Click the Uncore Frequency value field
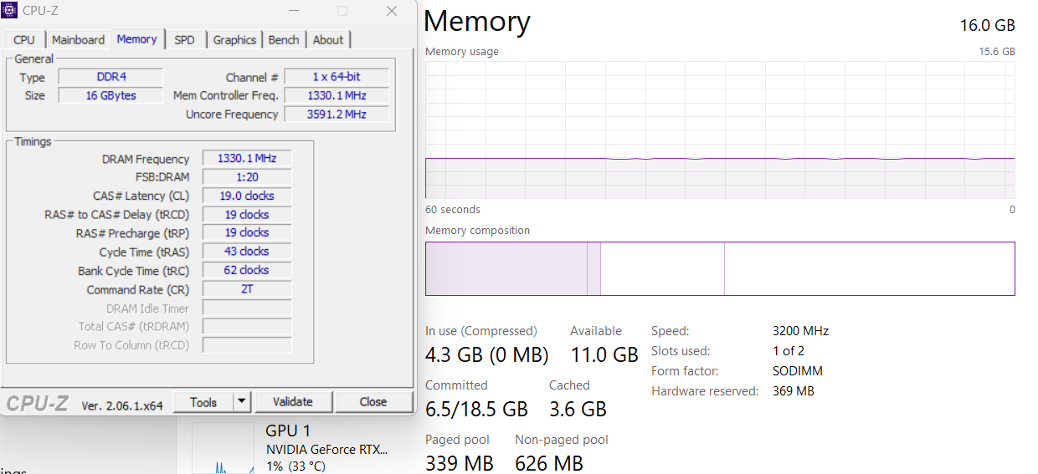 click(x=337, y=114)
